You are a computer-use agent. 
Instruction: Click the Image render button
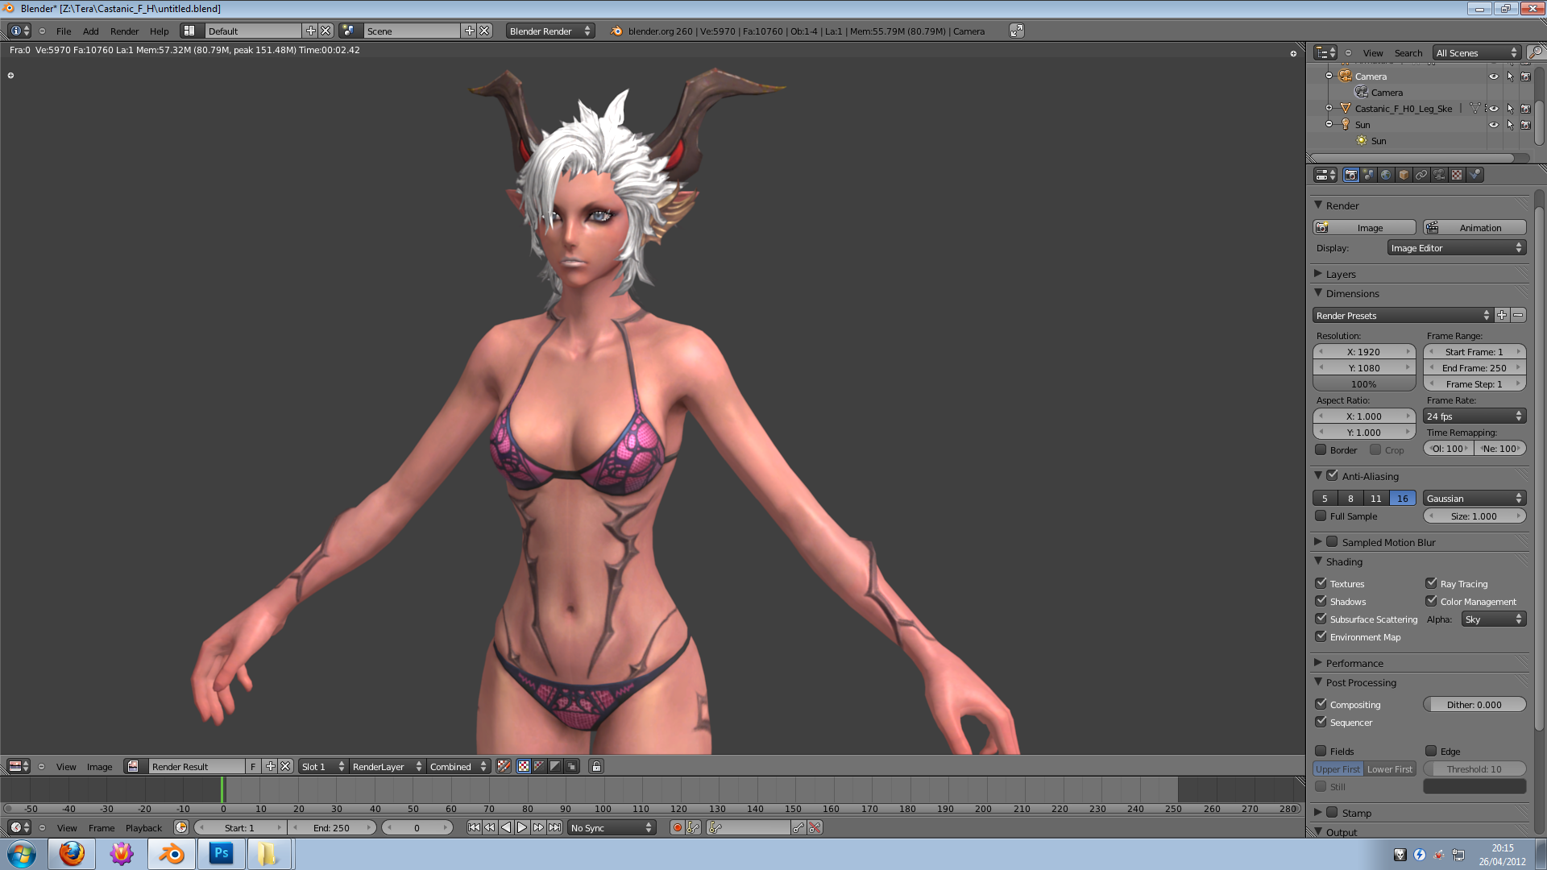coord(1364,227)
